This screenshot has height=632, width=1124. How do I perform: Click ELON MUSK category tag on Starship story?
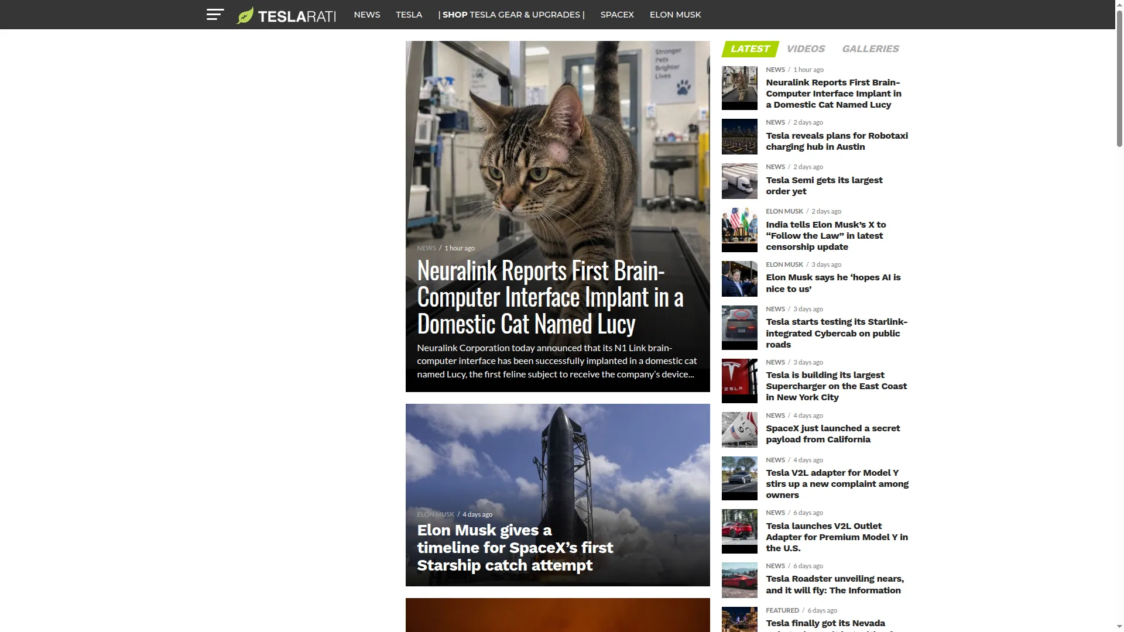pos(436,514)
